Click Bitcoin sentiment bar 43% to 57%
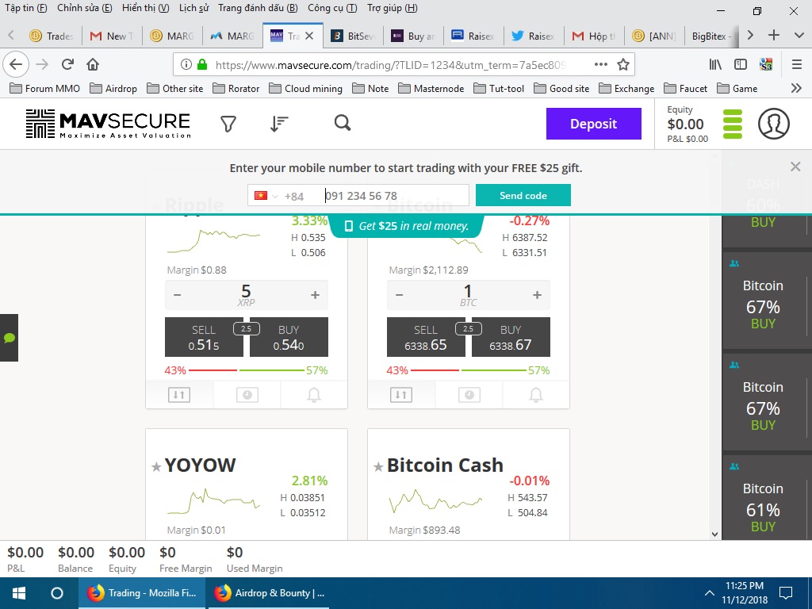The width and height of the screenshot is (812, 609). coord(468,370)
